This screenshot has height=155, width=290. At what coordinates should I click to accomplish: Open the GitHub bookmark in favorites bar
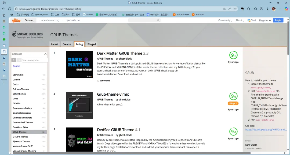88,15
